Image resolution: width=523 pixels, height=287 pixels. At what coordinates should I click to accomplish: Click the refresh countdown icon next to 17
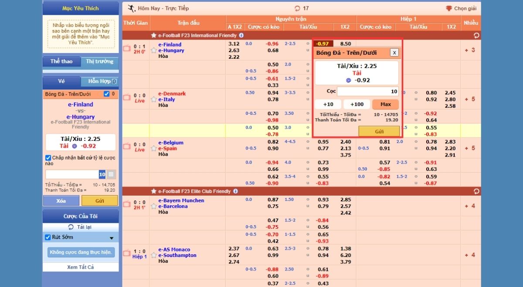pos(298,8)
